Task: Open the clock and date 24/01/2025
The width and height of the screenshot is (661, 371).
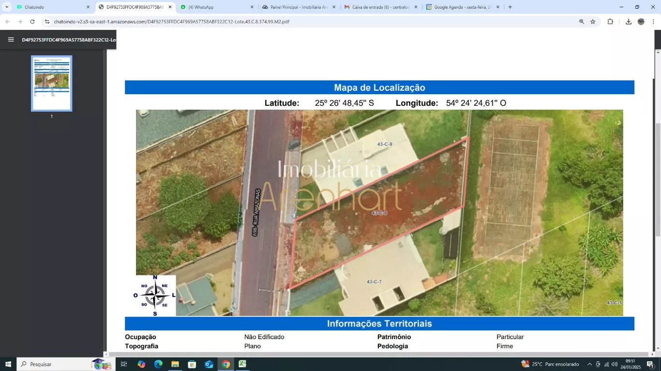Action: tap(630, 364)
